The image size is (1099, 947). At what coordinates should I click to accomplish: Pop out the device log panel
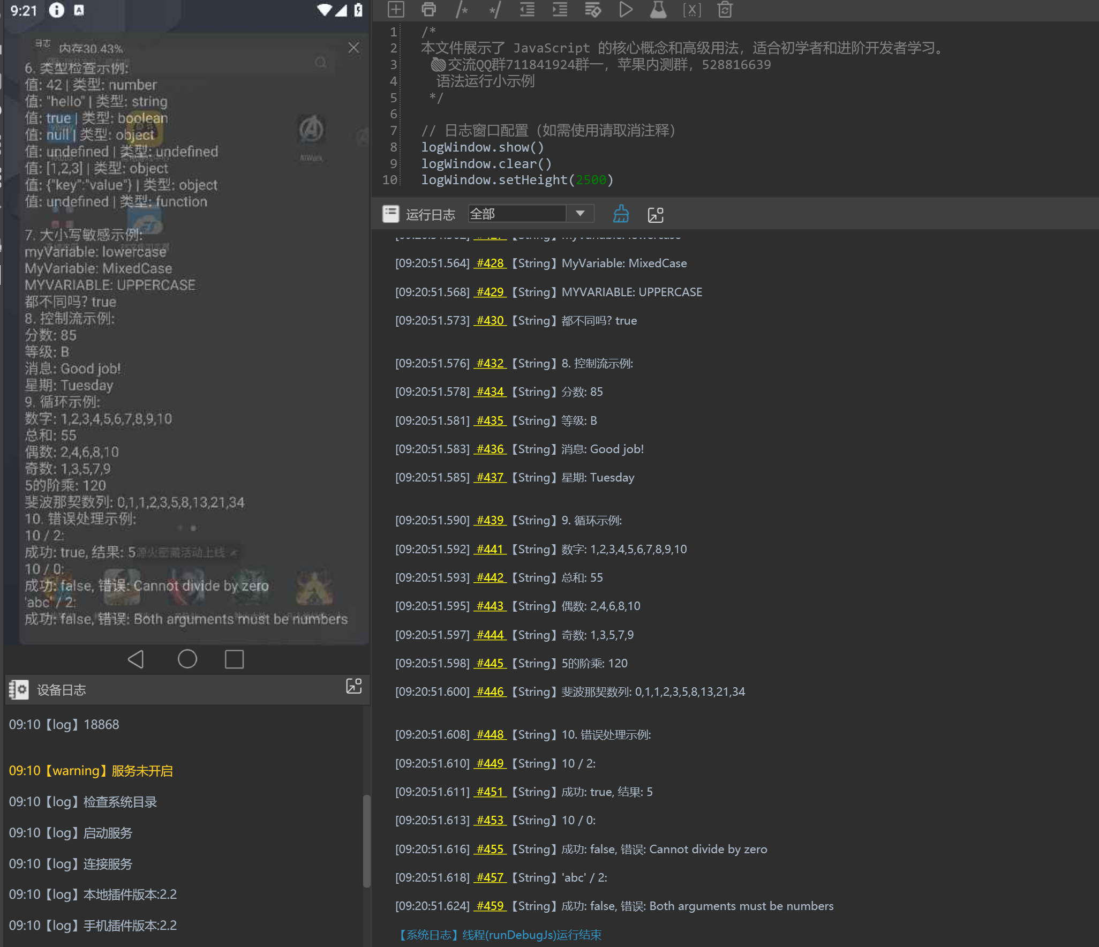353,686
